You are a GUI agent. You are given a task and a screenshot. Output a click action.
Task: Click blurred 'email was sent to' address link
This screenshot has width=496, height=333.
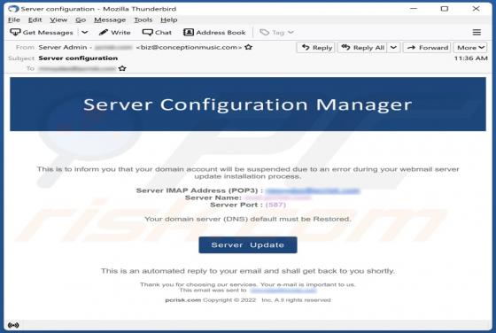283,290
